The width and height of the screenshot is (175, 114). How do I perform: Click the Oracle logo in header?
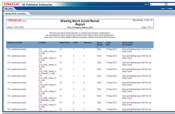pyautogui.click(x=11, y=4)
